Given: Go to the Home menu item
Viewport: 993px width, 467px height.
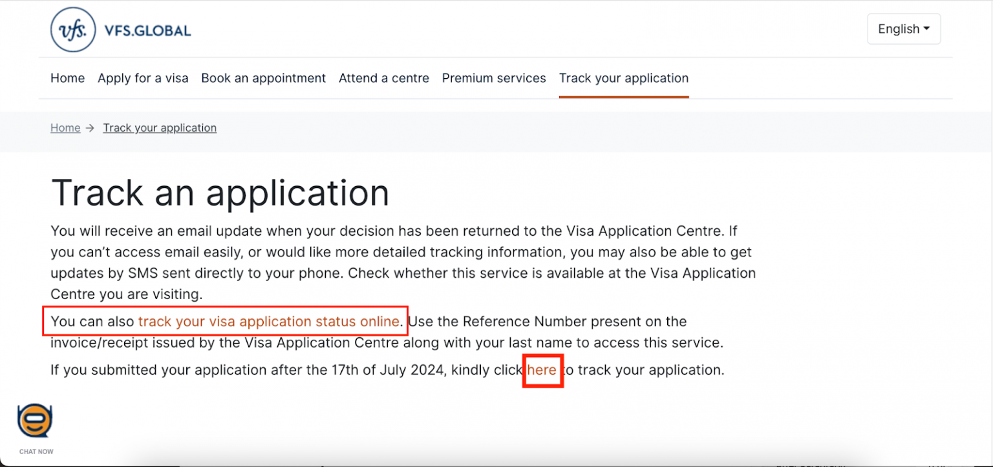Looking at the screenshot, I should click(67, 78).
